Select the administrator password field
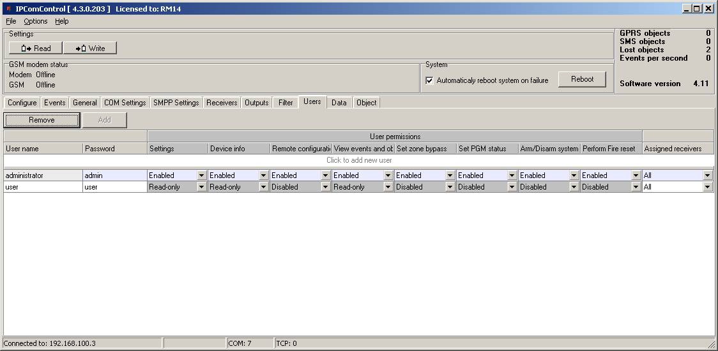This screenshot has width=718, height=351. pyautogui.click(x=114, y=175)
